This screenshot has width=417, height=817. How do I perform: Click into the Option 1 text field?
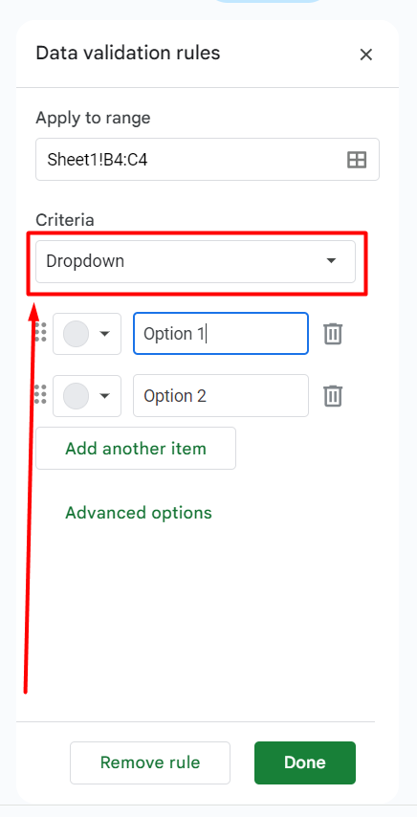[x=221, y=334]
